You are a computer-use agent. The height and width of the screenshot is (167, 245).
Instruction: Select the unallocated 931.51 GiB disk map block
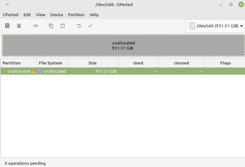point(123,45)
